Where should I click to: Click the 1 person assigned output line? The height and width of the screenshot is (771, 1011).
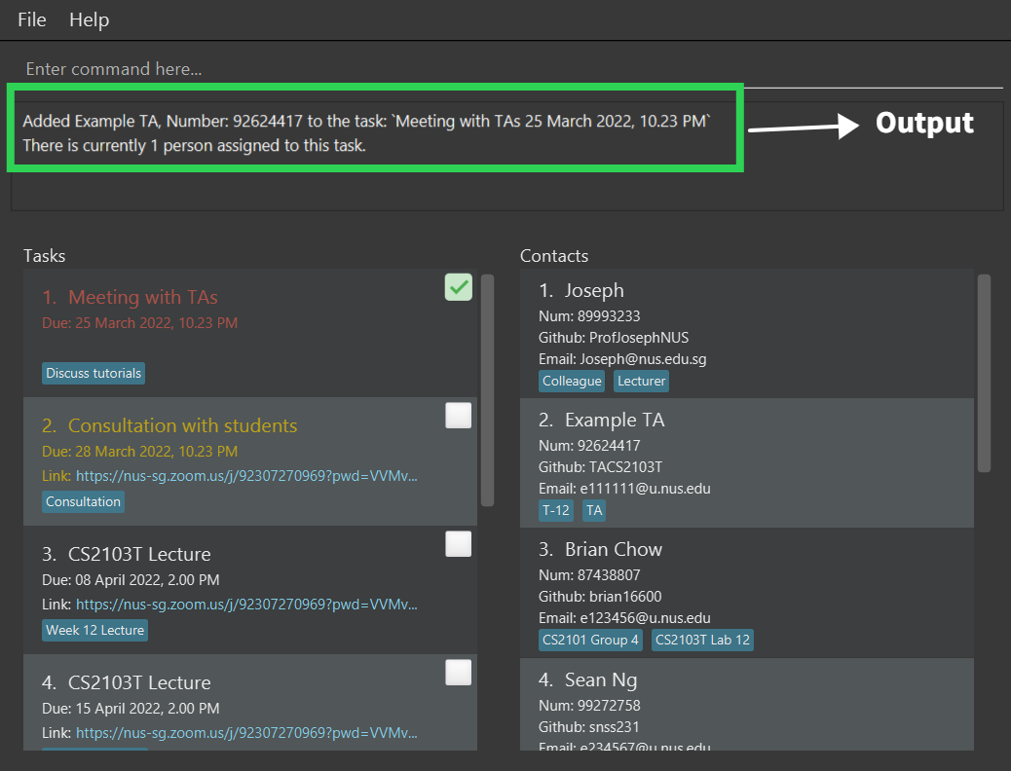(x=194, y=146)
